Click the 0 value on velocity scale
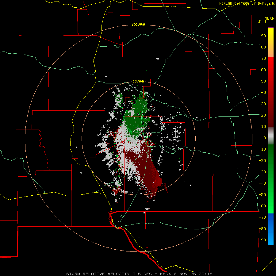 265,138
